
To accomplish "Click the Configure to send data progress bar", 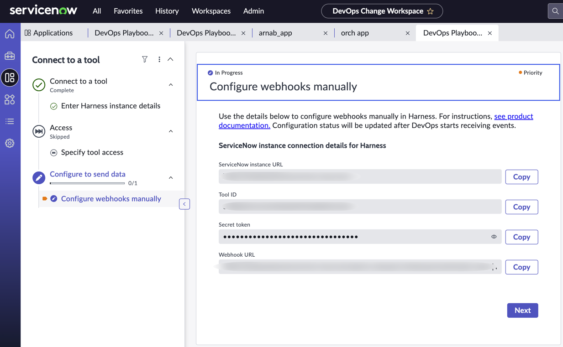I will [87, 183].
